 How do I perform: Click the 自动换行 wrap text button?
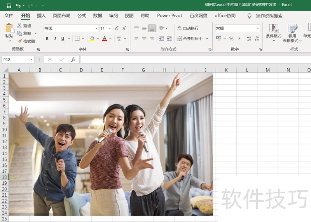point(188,28)
